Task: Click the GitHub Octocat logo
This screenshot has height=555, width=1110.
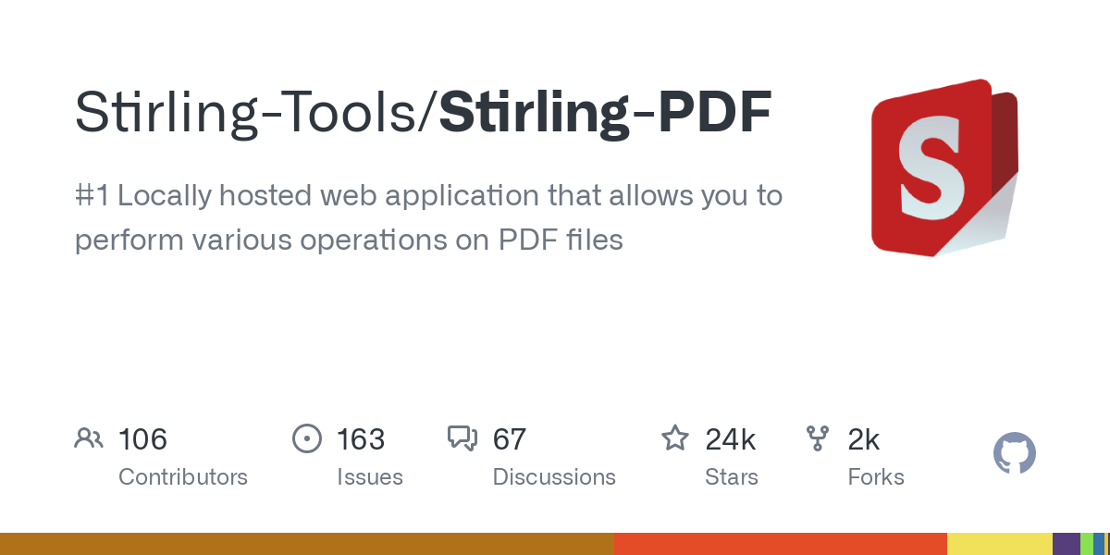Action: click(1014, 454)
